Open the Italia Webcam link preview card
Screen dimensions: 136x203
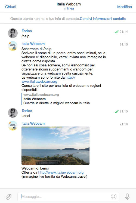(x=56, y=99)
